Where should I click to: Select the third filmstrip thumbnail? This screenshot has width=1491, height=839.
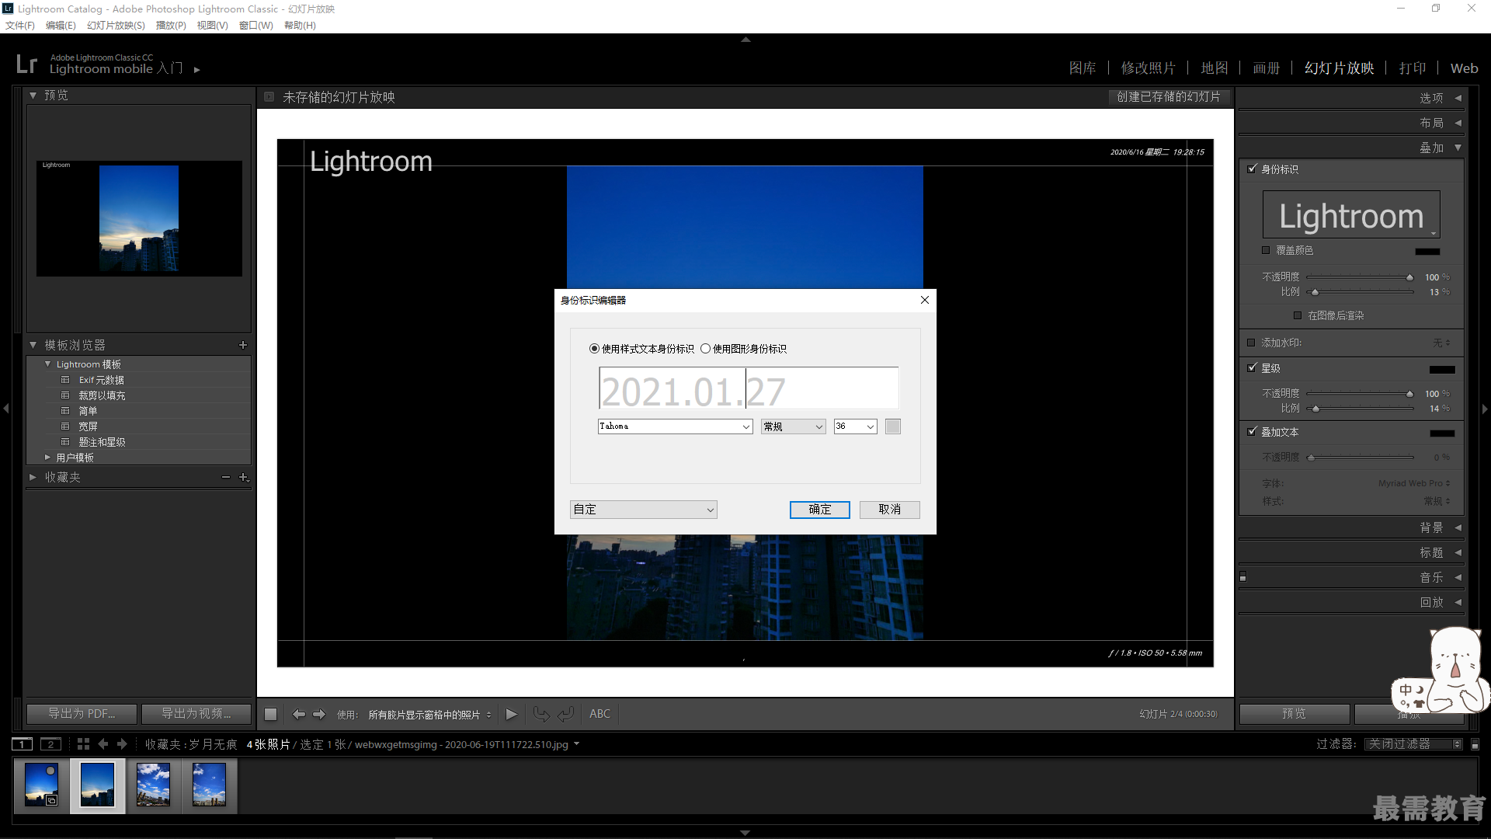tap(153, 785)
